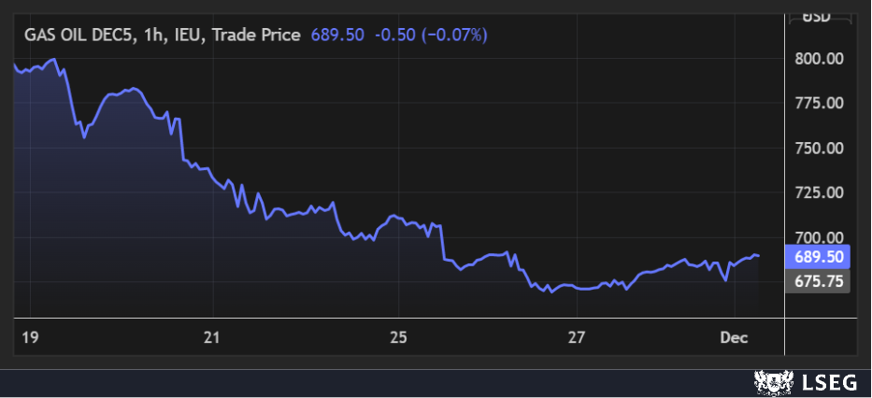872x398 pixels.
Task: Click the gray 675.75 price tag
Action: tap(819, 280)
